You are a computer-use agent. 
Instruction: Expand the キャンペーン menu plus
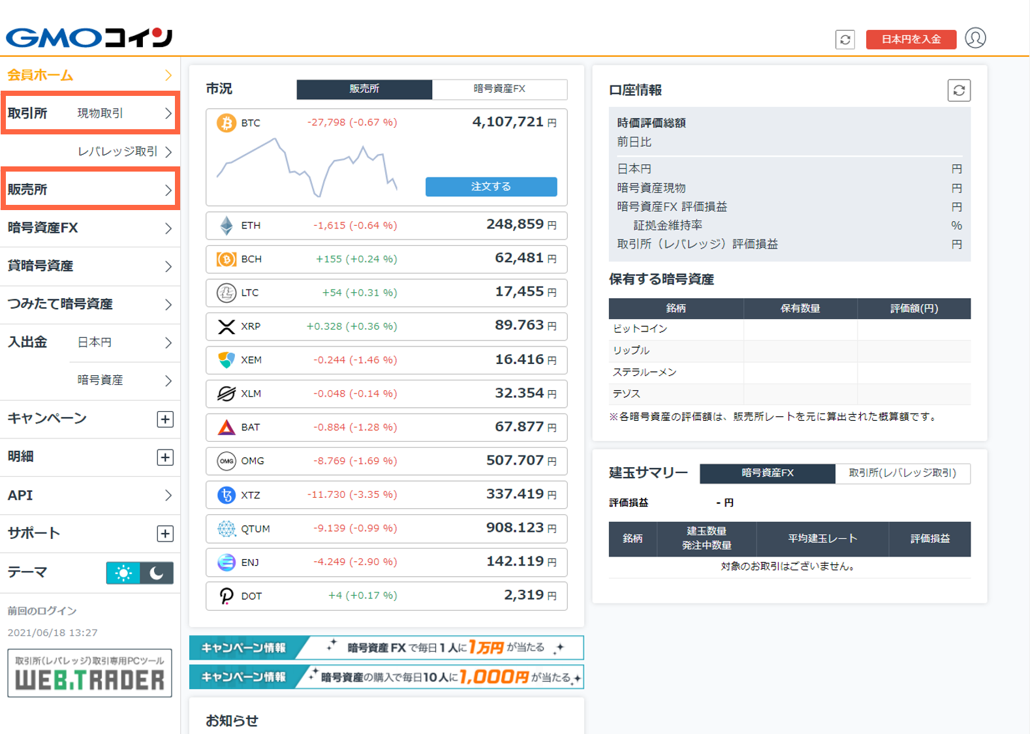coord(165,419)
